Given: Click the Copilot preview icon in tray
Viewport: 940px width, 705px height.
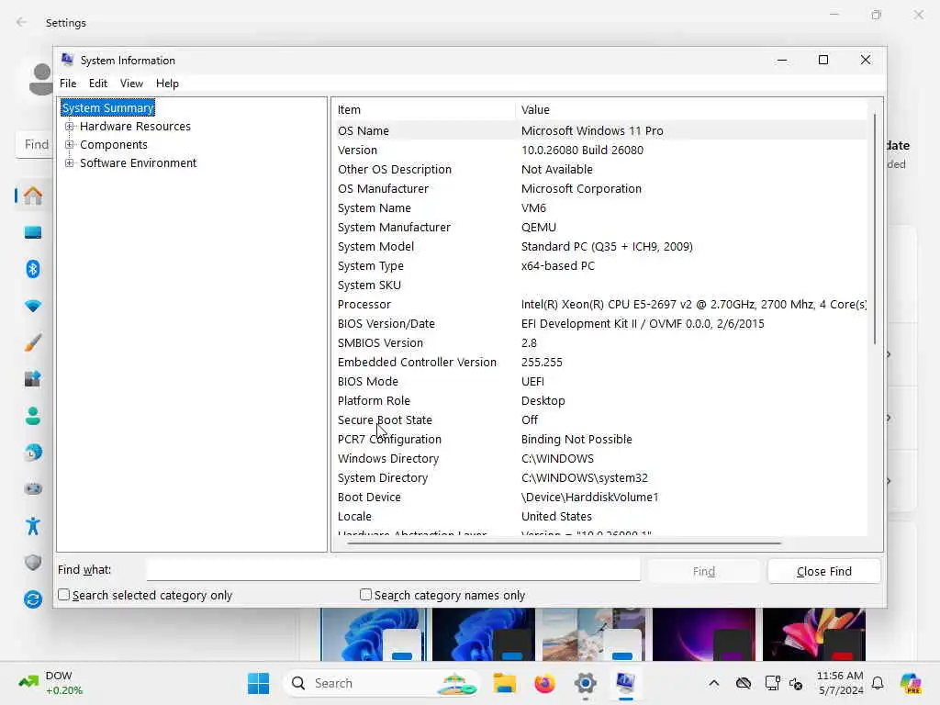Looking at the screenshot, I should [910, 683].
